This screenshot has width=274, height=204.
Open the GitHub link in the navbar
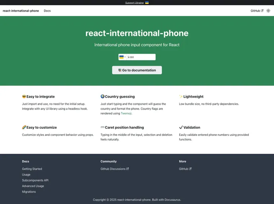point(257,11)
